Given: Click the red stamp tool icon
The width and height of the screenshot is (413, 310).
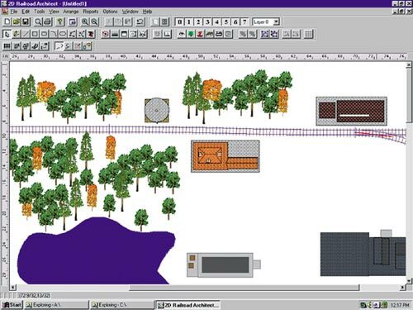Looking at the screenshot, I should coord(91,34).
